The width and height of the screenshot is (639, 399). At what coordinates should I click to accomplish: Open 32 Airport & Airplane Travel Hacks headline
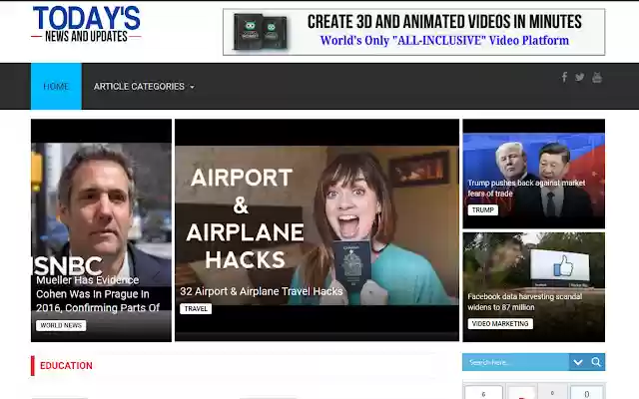click(262, 291)
